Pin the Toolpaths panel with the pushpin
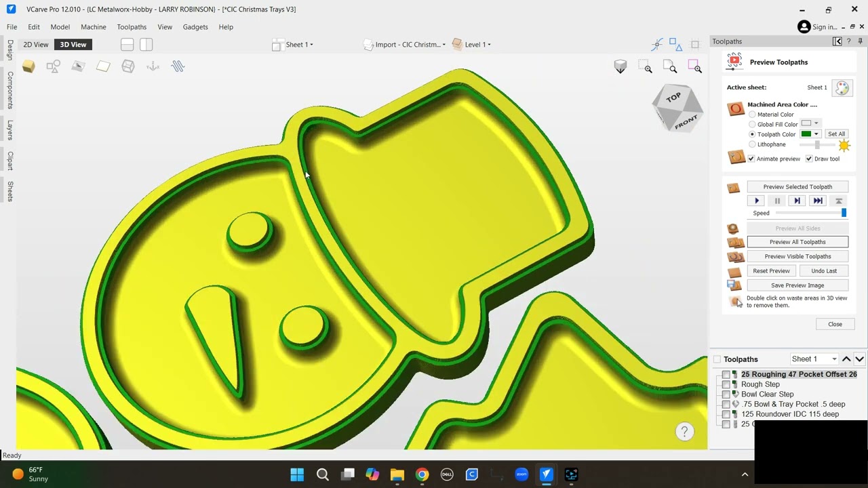 [x=859, y=41]
